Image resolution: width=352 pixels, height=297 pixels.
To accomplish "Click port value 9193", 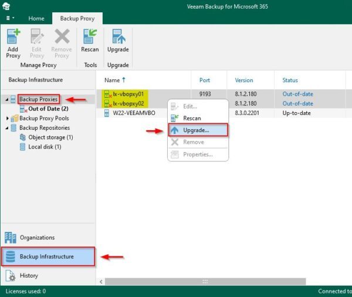I will (x=205, y=94).
